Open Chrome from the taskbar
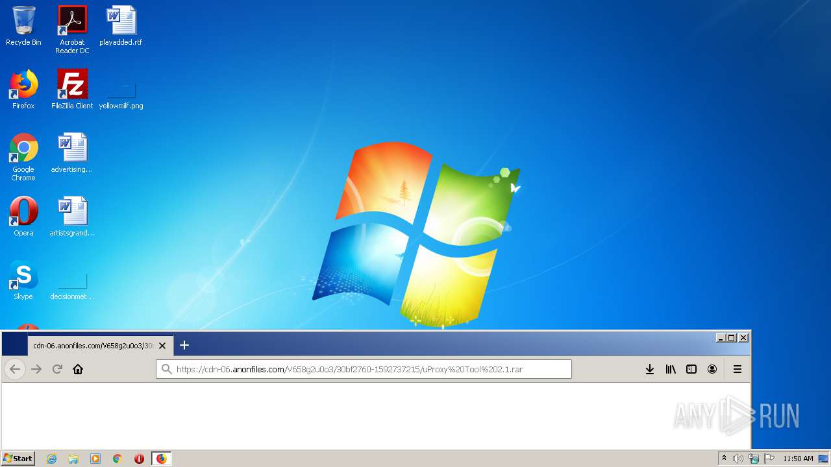Viewport: 831px width, 467px height. (118, 459)
